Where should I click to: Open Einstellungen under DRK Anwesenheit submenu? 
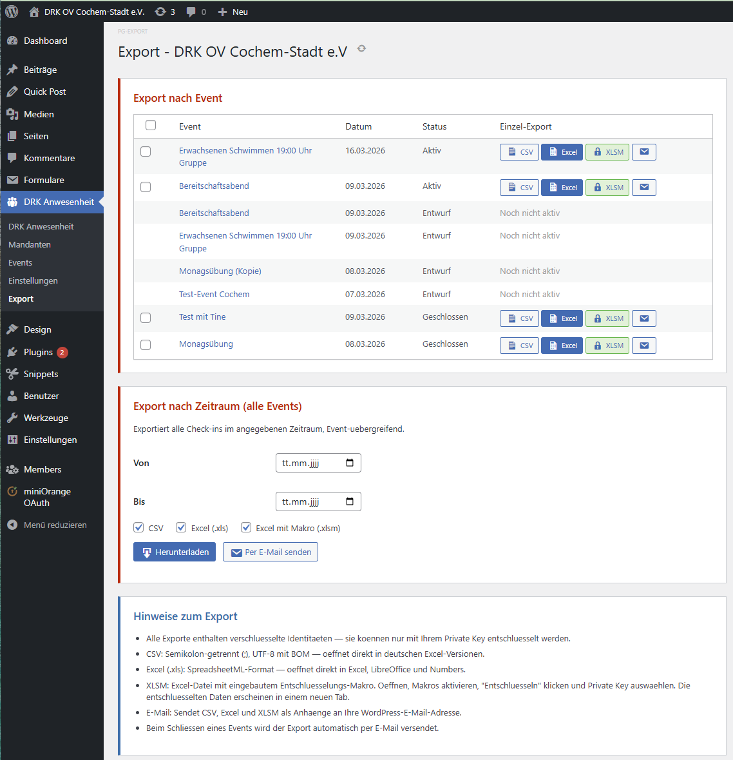[33, 280]
